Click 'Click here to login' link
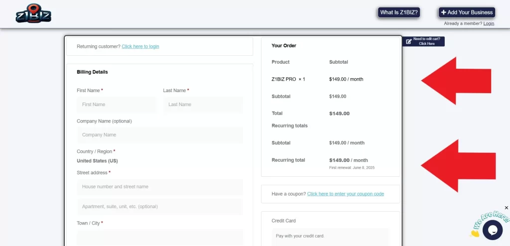 [x=140, y=46]
